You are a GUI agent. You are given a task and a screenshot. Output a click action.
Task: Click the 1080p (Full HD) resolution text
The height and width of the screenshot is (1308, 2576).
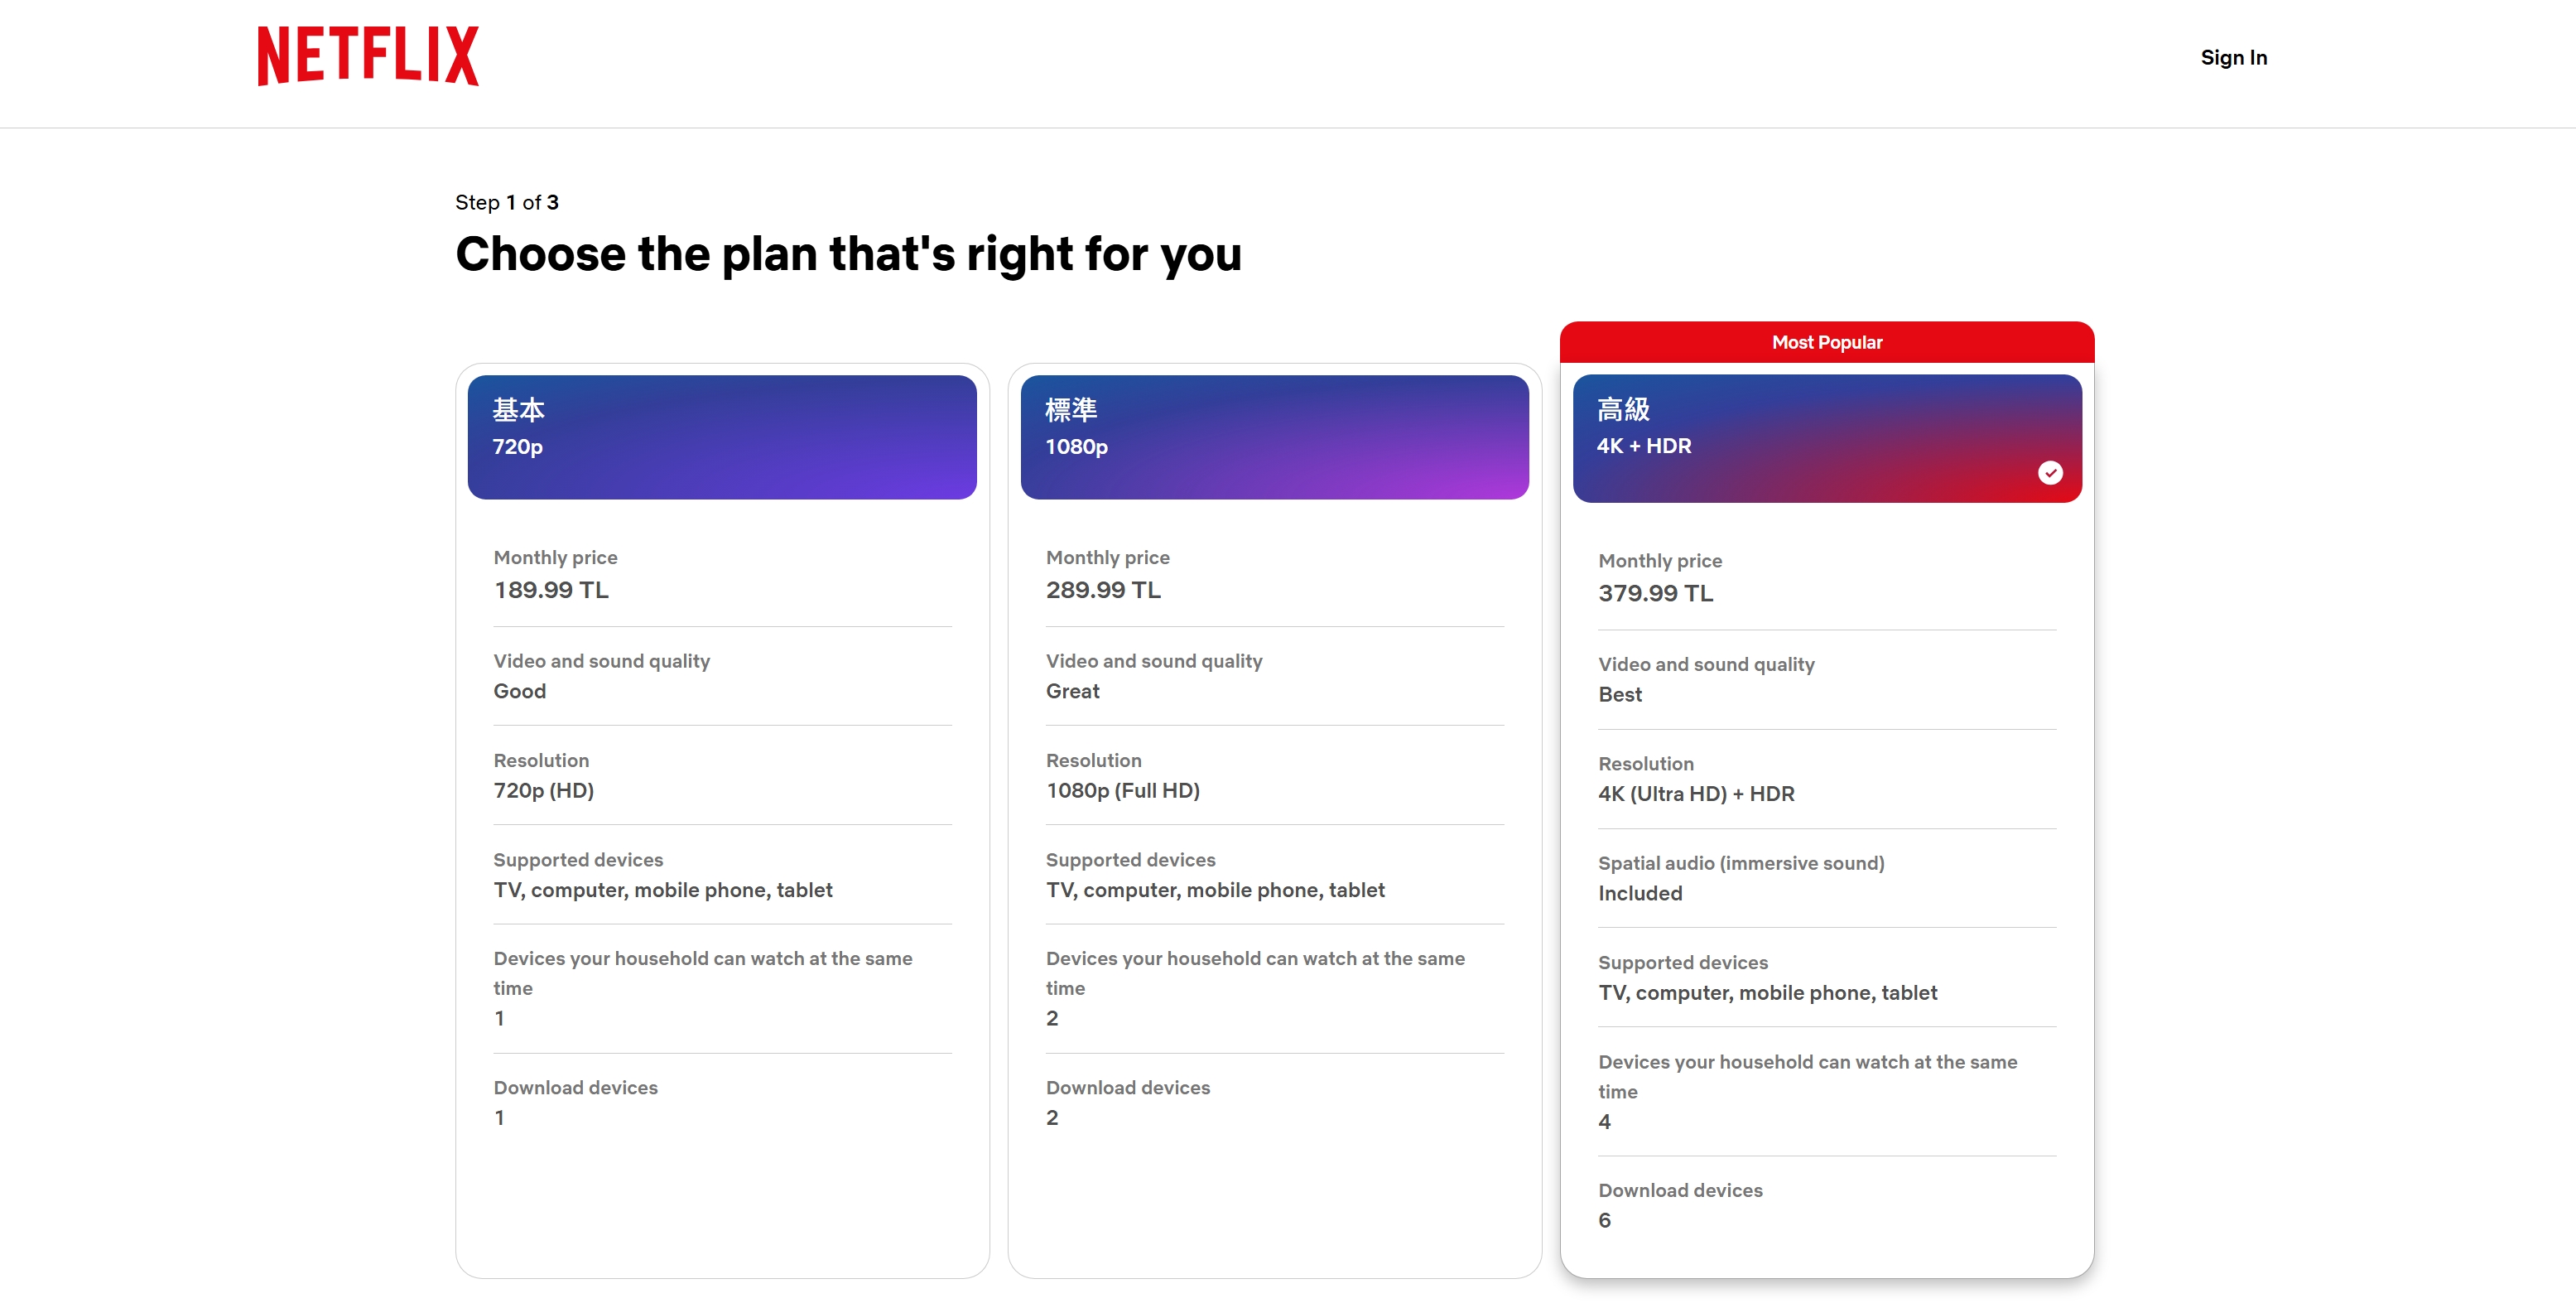click(x=1122, y=789)
